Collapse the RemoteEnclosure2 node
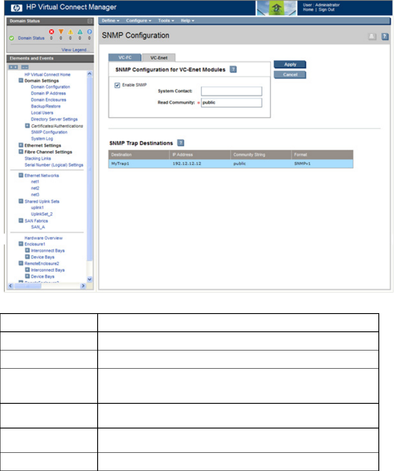 [x=21, y=263]
